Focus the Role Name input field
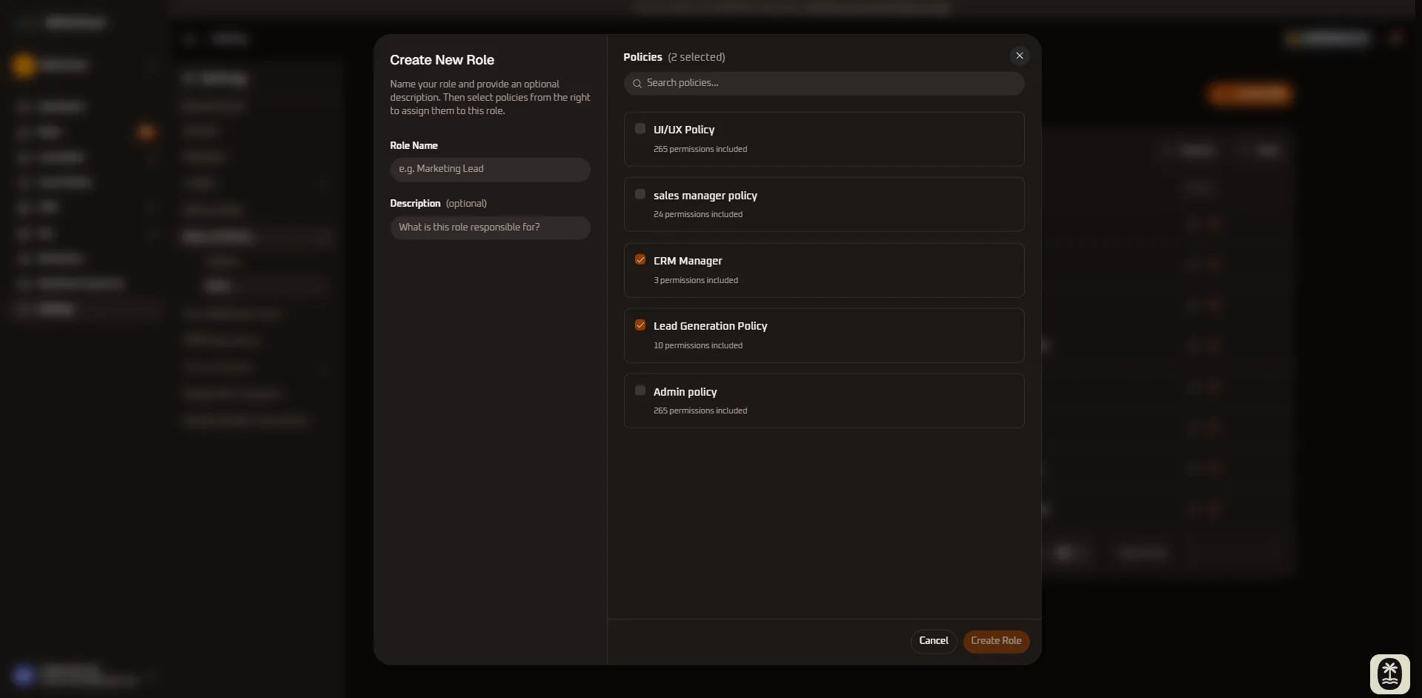The width and height of the screenshot is (1422, 698). (x=490, y=169)
